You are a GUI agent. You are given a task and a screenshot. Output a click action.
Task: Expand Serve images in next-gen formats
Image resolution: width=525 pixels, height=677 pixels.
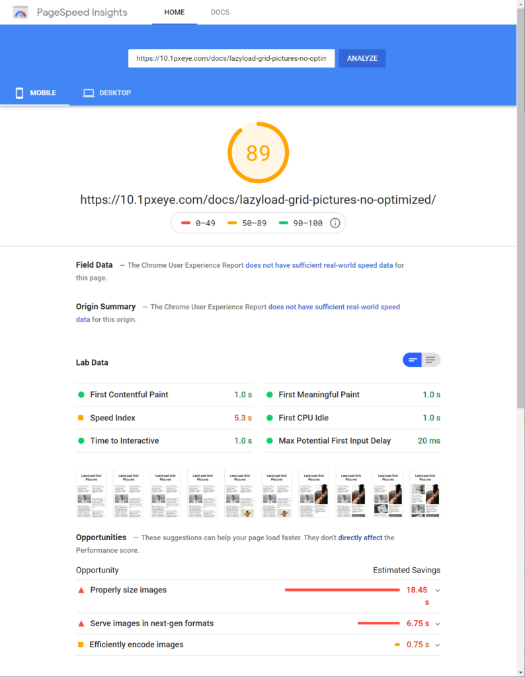pos(437,623)
